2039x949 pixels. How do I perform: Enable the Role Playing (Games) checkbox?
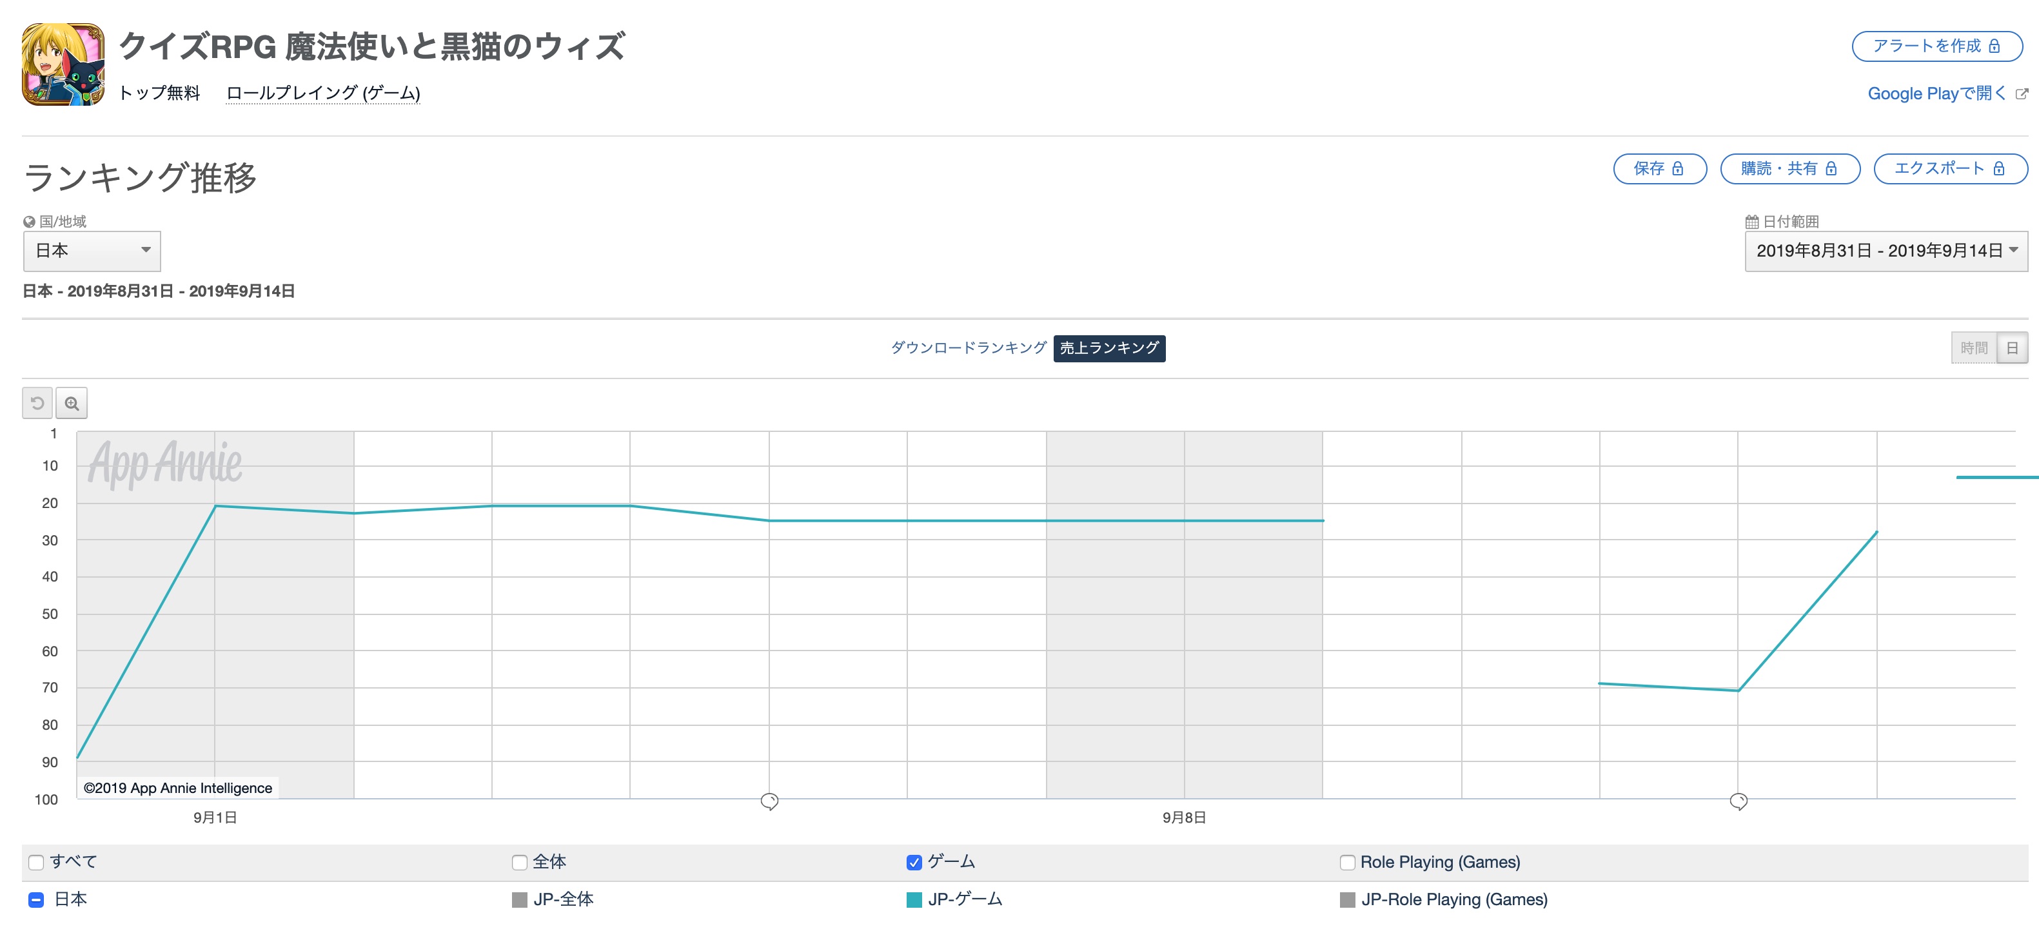coord(1347,863)
